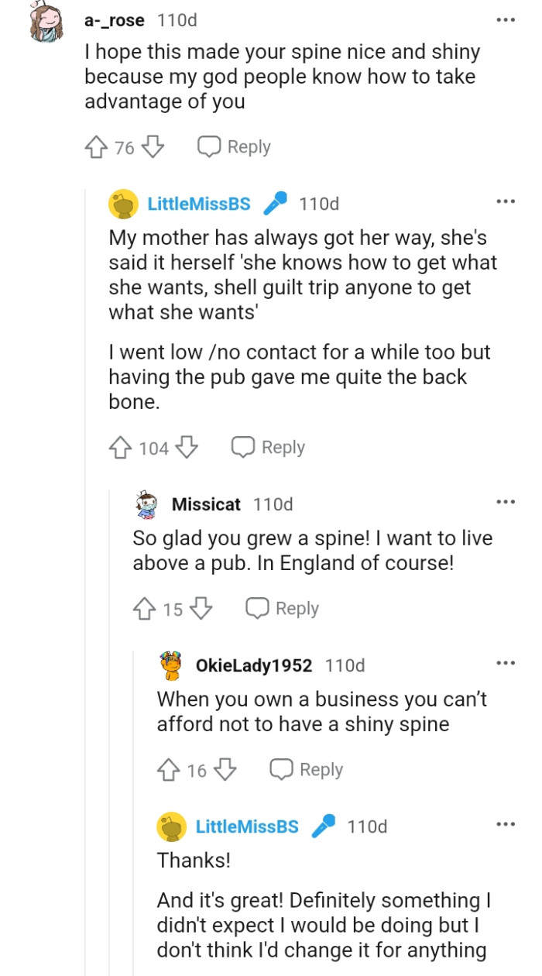
Task: Open overflow menu on OkieLady1952's comment
Action: (x=506, y=662)
